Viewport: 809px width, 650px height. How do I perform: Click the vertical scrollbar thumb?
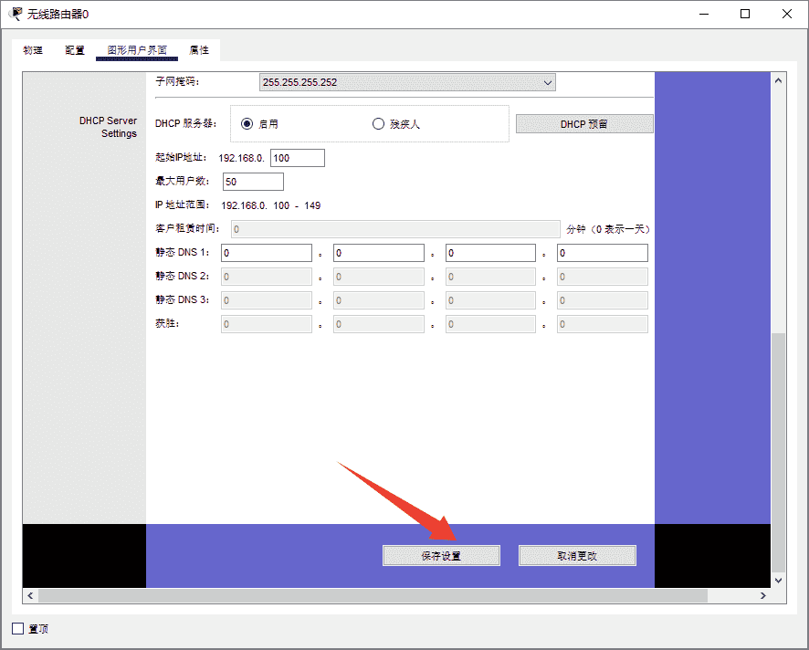point(778,447)
